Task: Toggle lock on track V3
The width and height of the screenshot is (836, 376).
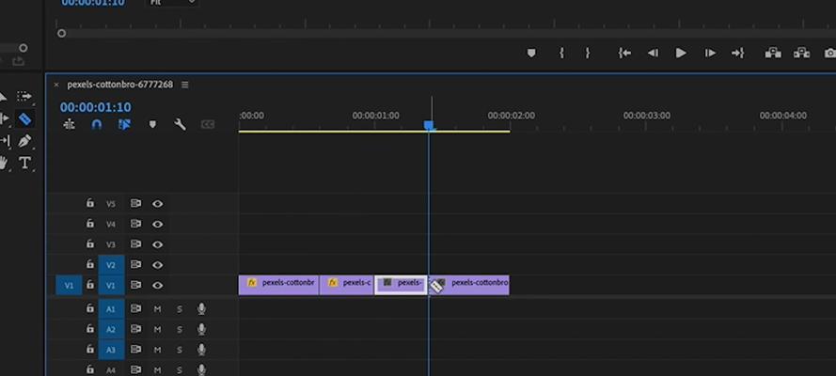Action: [90, 243]
